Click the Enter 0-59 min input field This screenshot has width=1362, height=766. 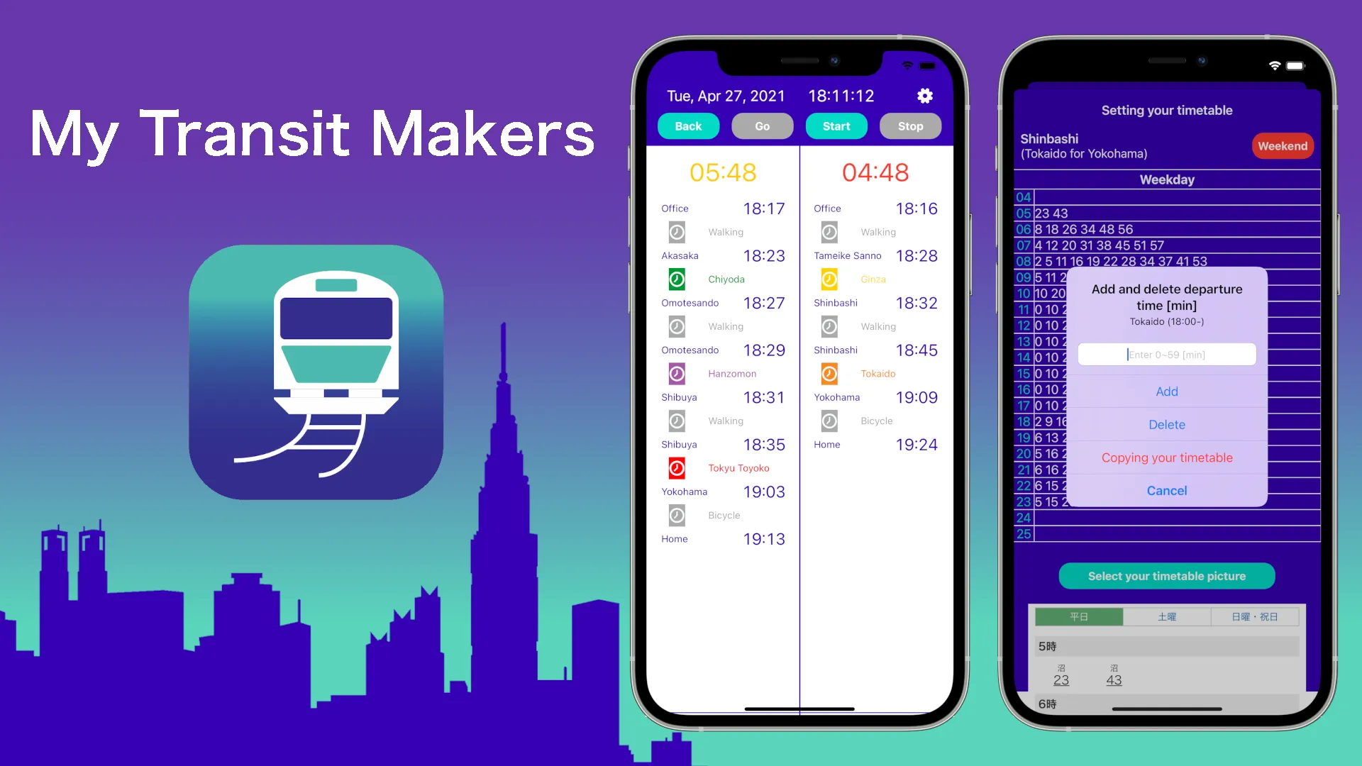click(x=1166, y=353)
